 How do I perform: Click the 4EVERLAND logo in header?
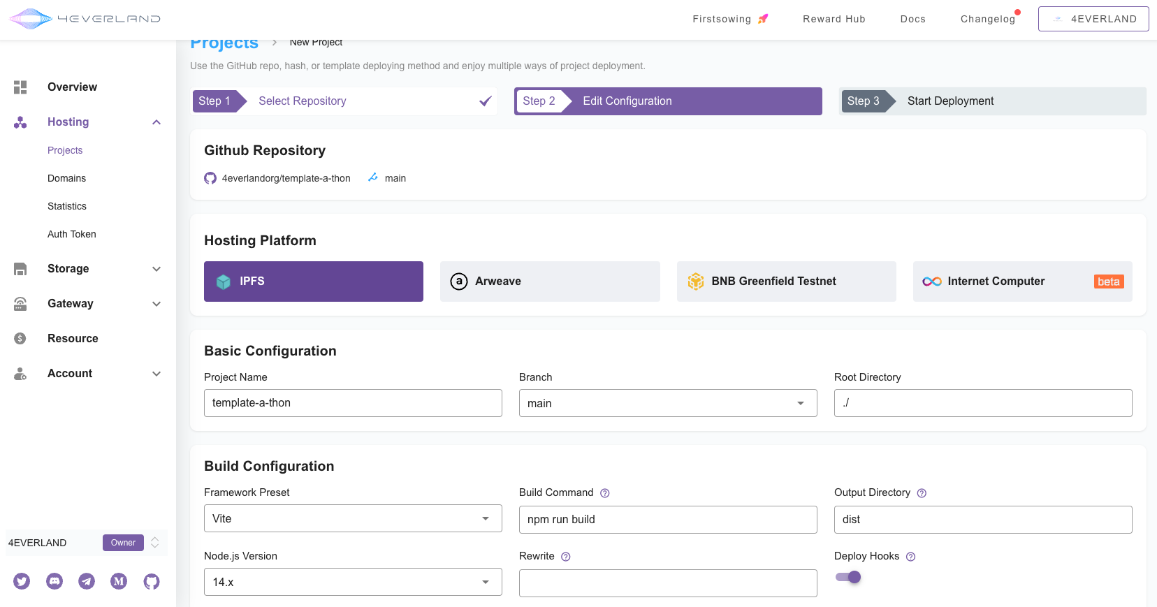[85, 19]
